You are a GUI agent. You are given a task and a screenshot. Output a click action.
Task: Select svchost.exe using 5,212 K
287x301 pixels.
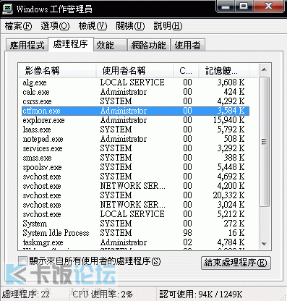135,214
